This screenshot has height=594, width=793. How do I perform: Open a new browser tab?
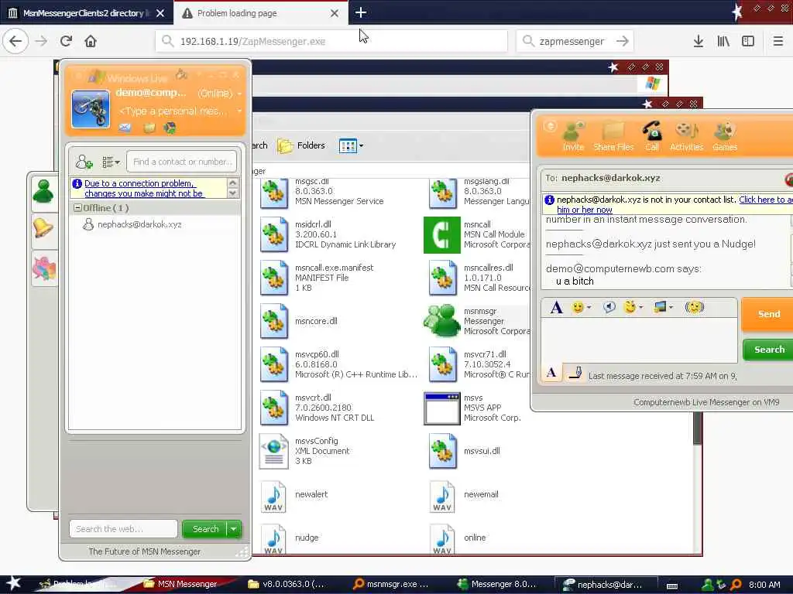pos(361,12)
